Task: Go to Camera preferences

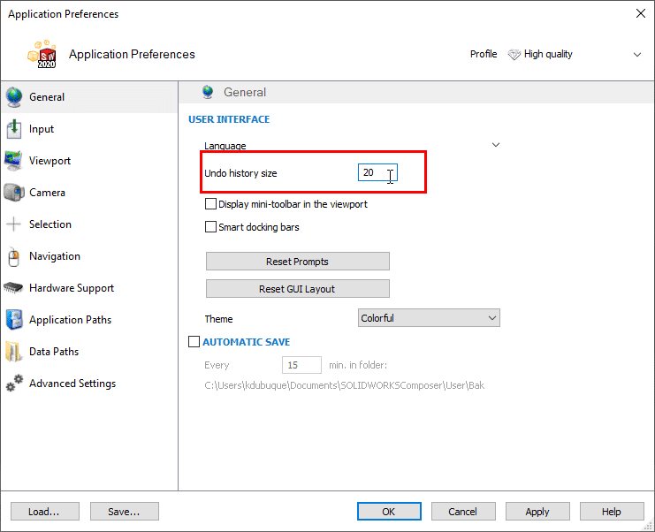Action: click(x=89, y=193)
